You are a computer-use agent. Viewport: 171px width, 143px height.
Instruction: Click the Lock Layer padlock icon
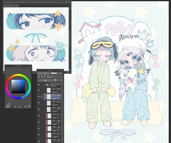[x=48, y=77]
